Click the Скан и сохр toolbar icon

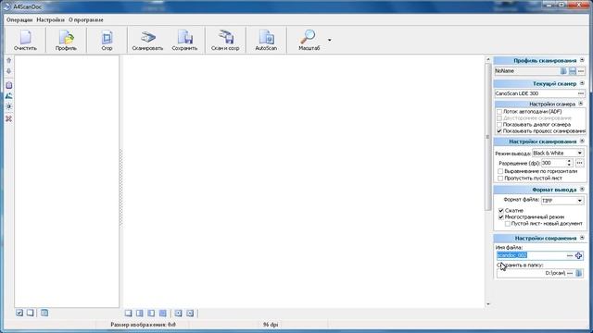(x=225, y=40)
